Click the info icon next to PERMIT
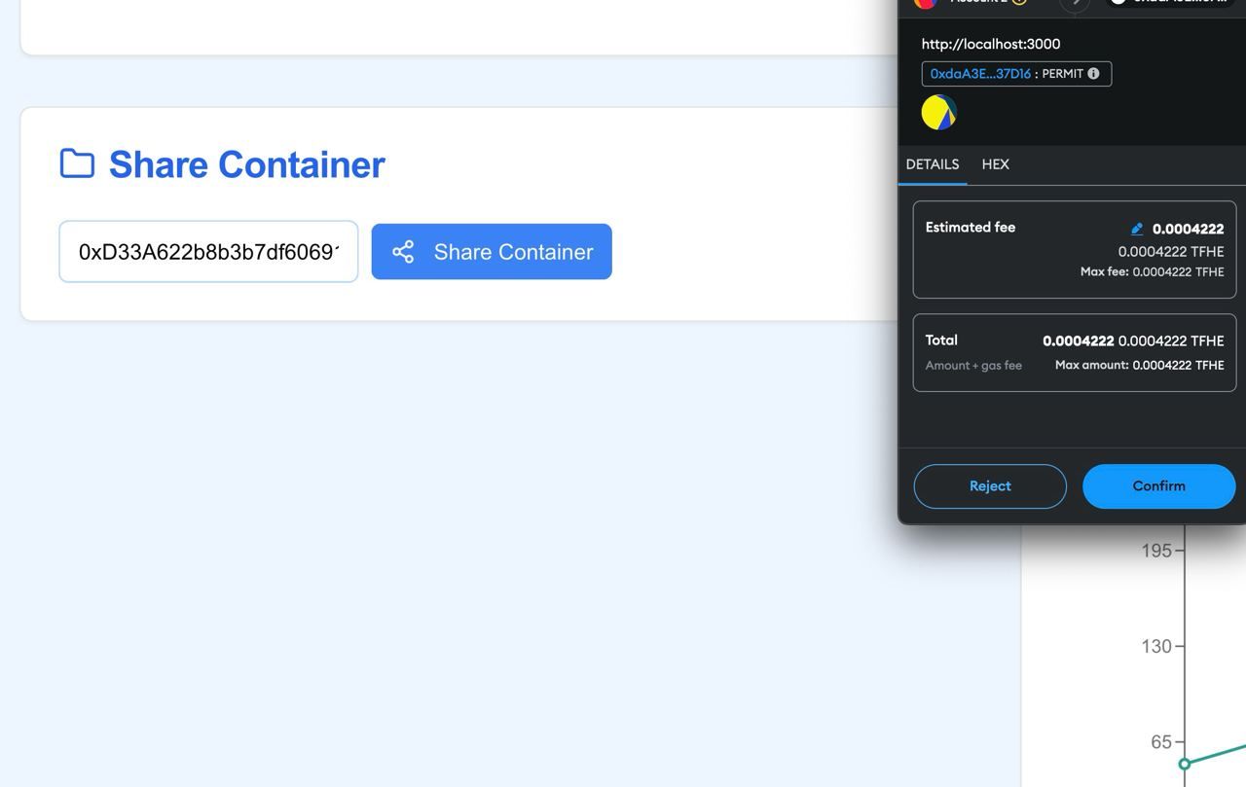 pos(1093,74)
